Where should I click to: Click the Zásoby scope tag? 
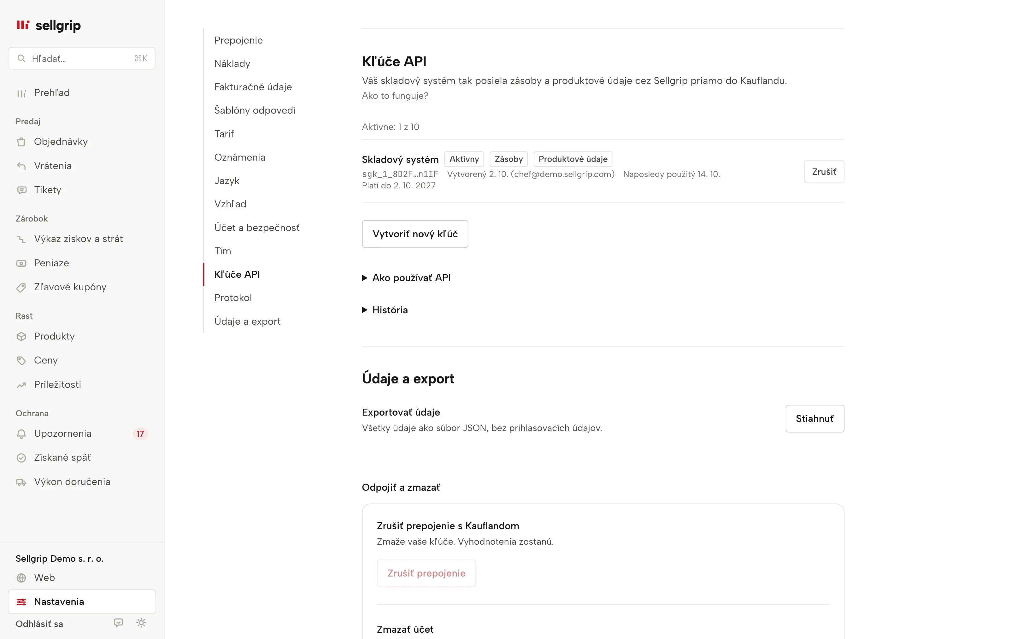tap(508, 159)
